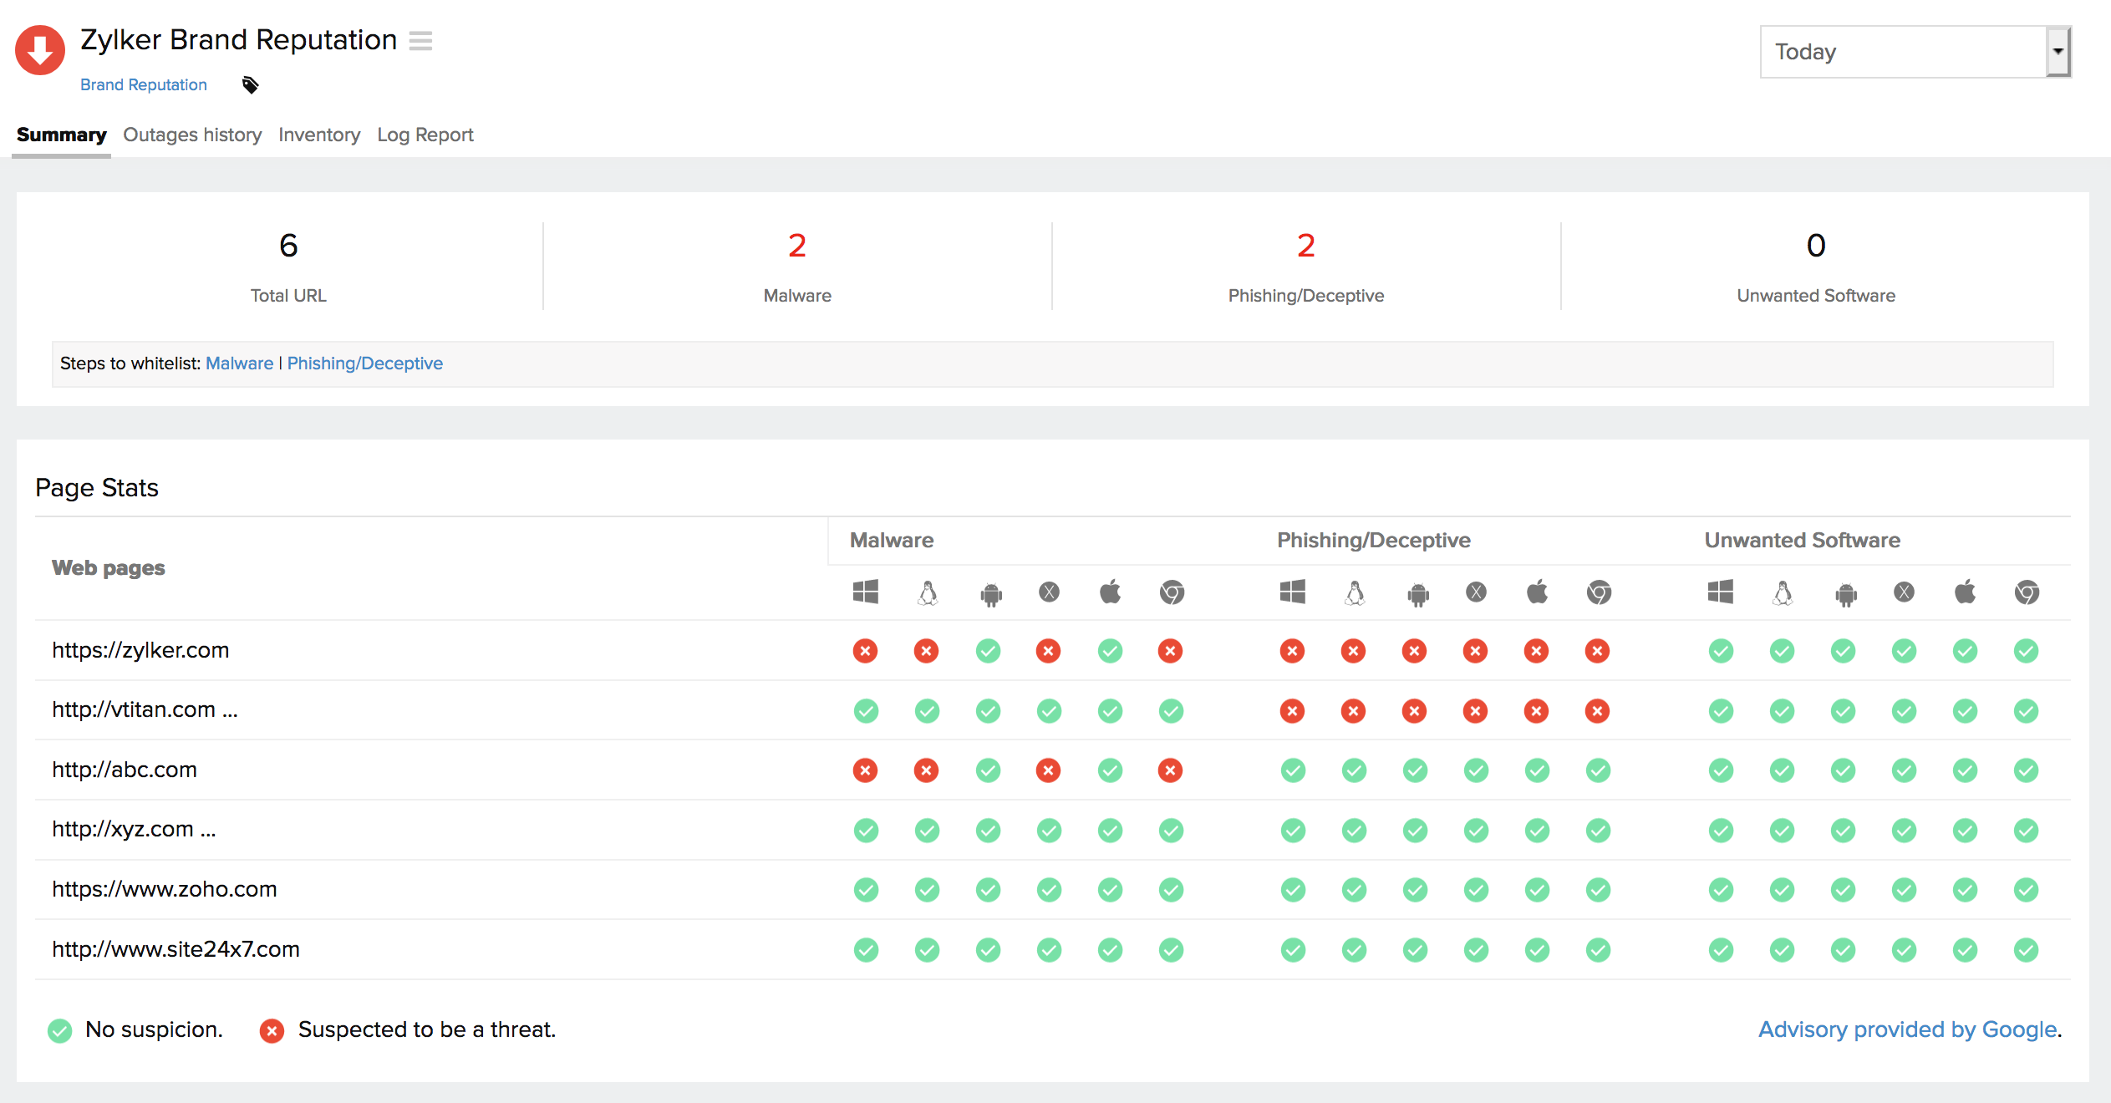Open Malware whitelist steps link
Screen dimensions: 2111x1103
coord(239,363)
